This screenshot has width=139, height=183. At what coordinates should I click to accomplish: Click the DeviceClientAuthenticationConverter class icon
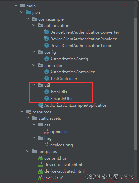[46, 32]
